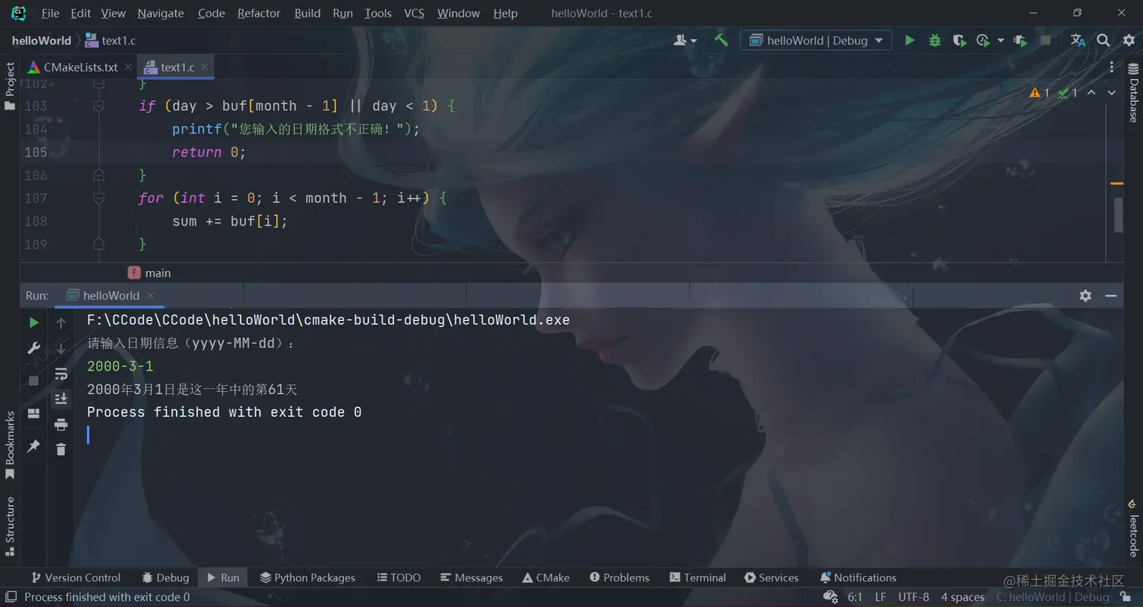
Task: Print the console output
Action: point(61,424)
